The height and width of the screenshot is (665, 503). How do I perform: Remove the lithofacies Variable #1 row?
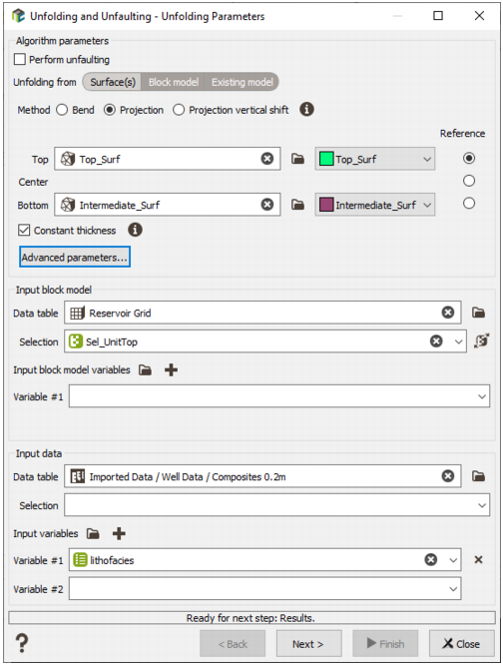[x=478, y=560]
